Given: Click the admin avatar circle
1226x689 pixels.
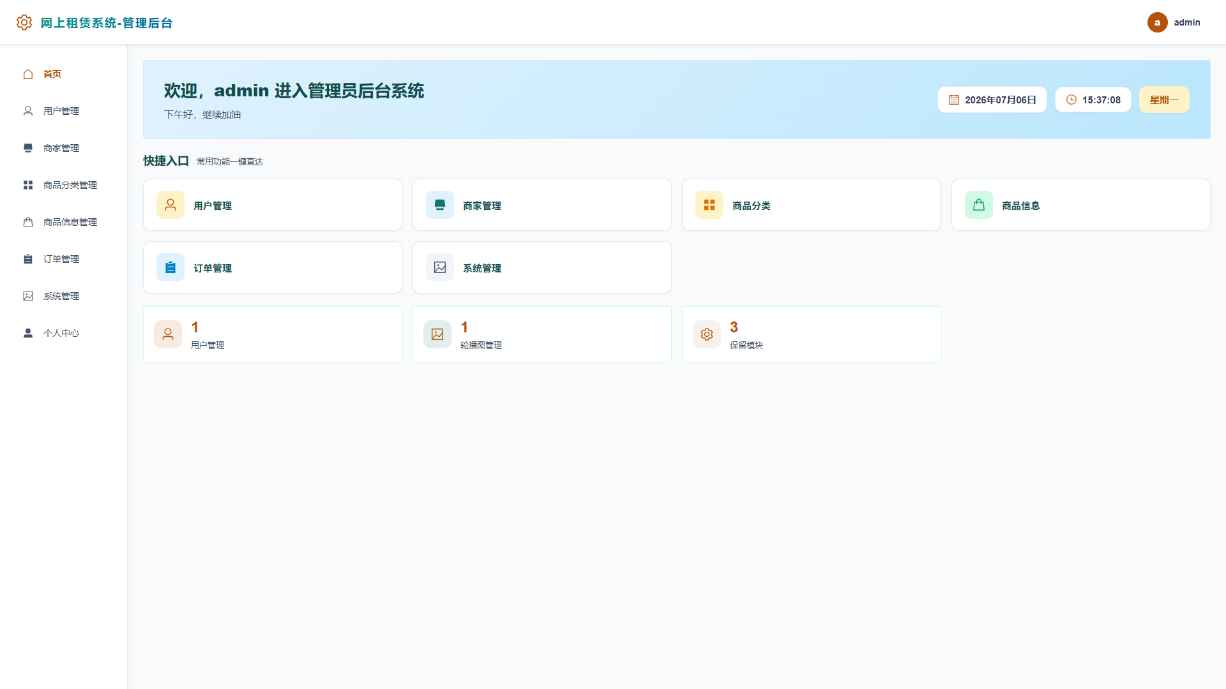Looking at the screenshot, I should coord(1157,22).
